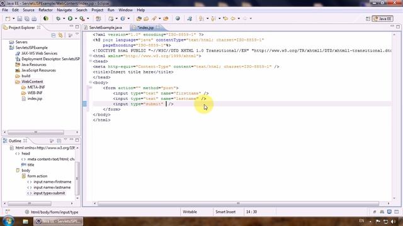
Task: Select the META-INF folder
Action: coord(37,87)
